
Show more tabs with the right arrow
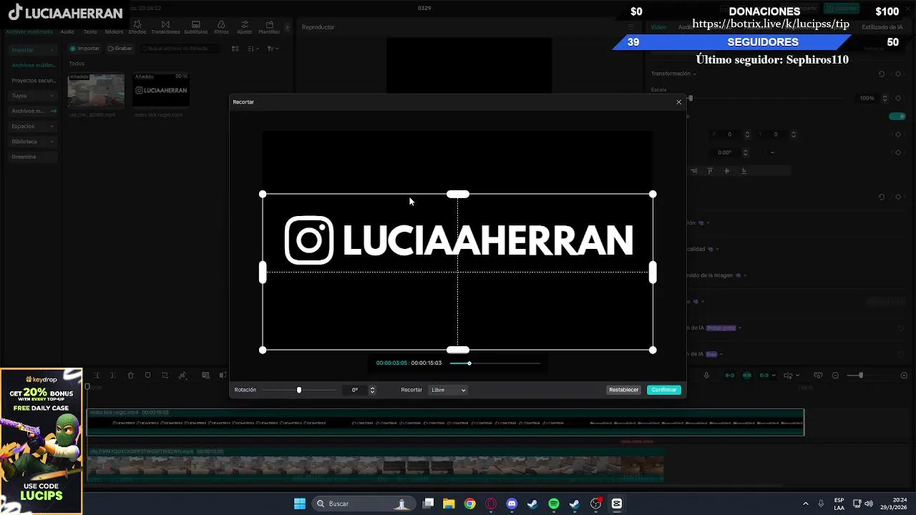pos(288,27)
